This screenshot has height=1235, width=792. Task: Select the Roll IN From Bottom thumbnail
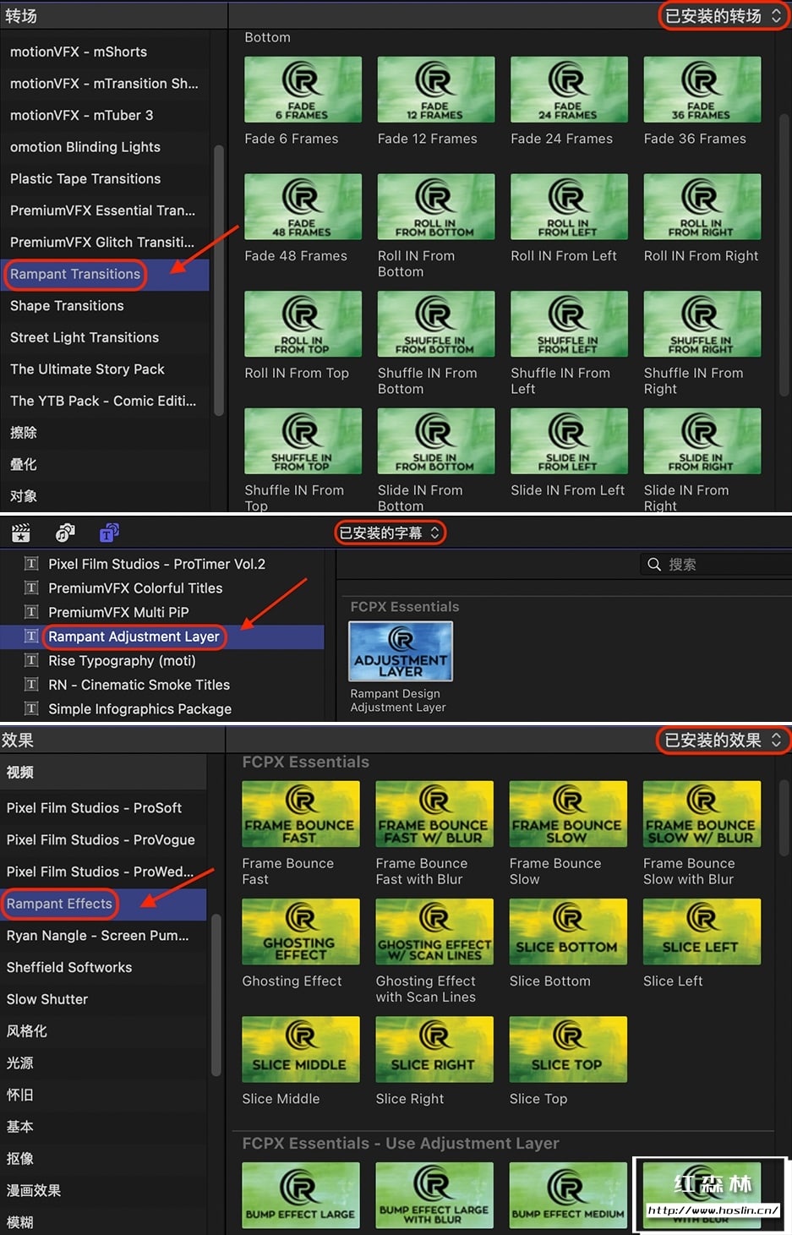click(x=436, y=207)
